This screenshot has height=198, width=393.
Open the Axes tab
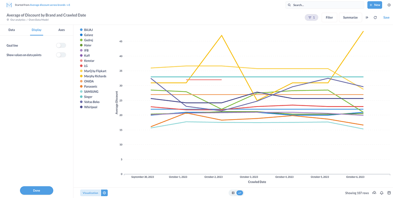pyautogui.click(x=61, y=30)
